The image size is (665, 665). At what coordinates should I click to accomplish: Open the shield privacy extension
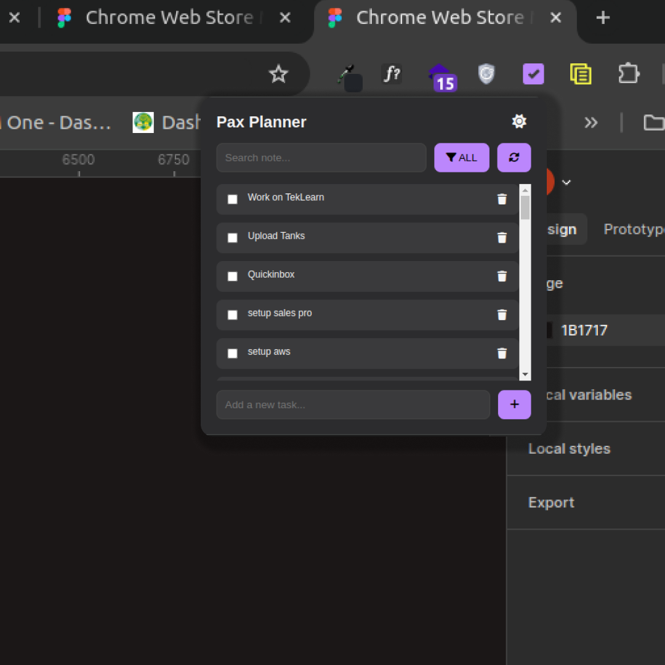486,74
